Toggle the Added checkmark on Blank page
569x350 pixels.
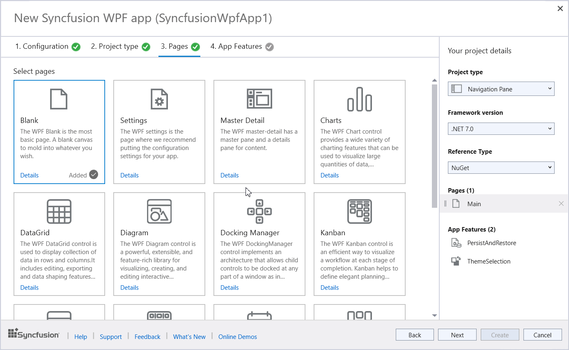point(94,175)
